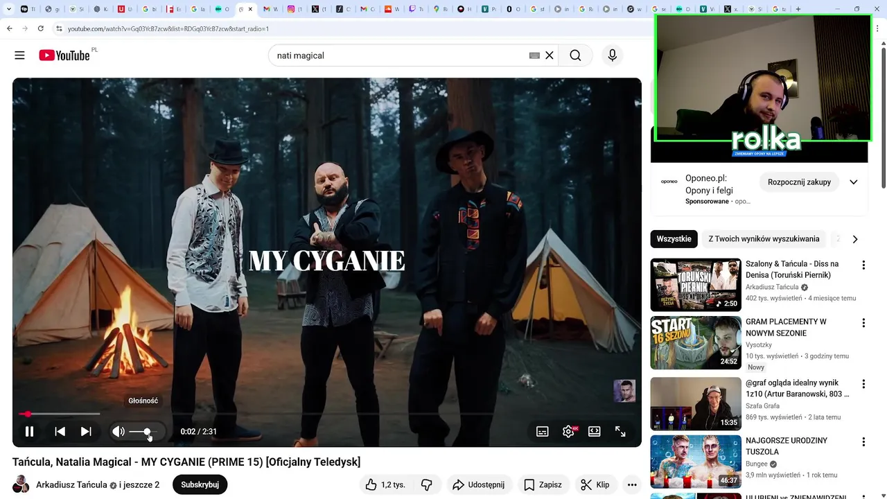Dislike the video with thumbs down
This screenshot has height=499, width=887.
[x=427, y=484]
